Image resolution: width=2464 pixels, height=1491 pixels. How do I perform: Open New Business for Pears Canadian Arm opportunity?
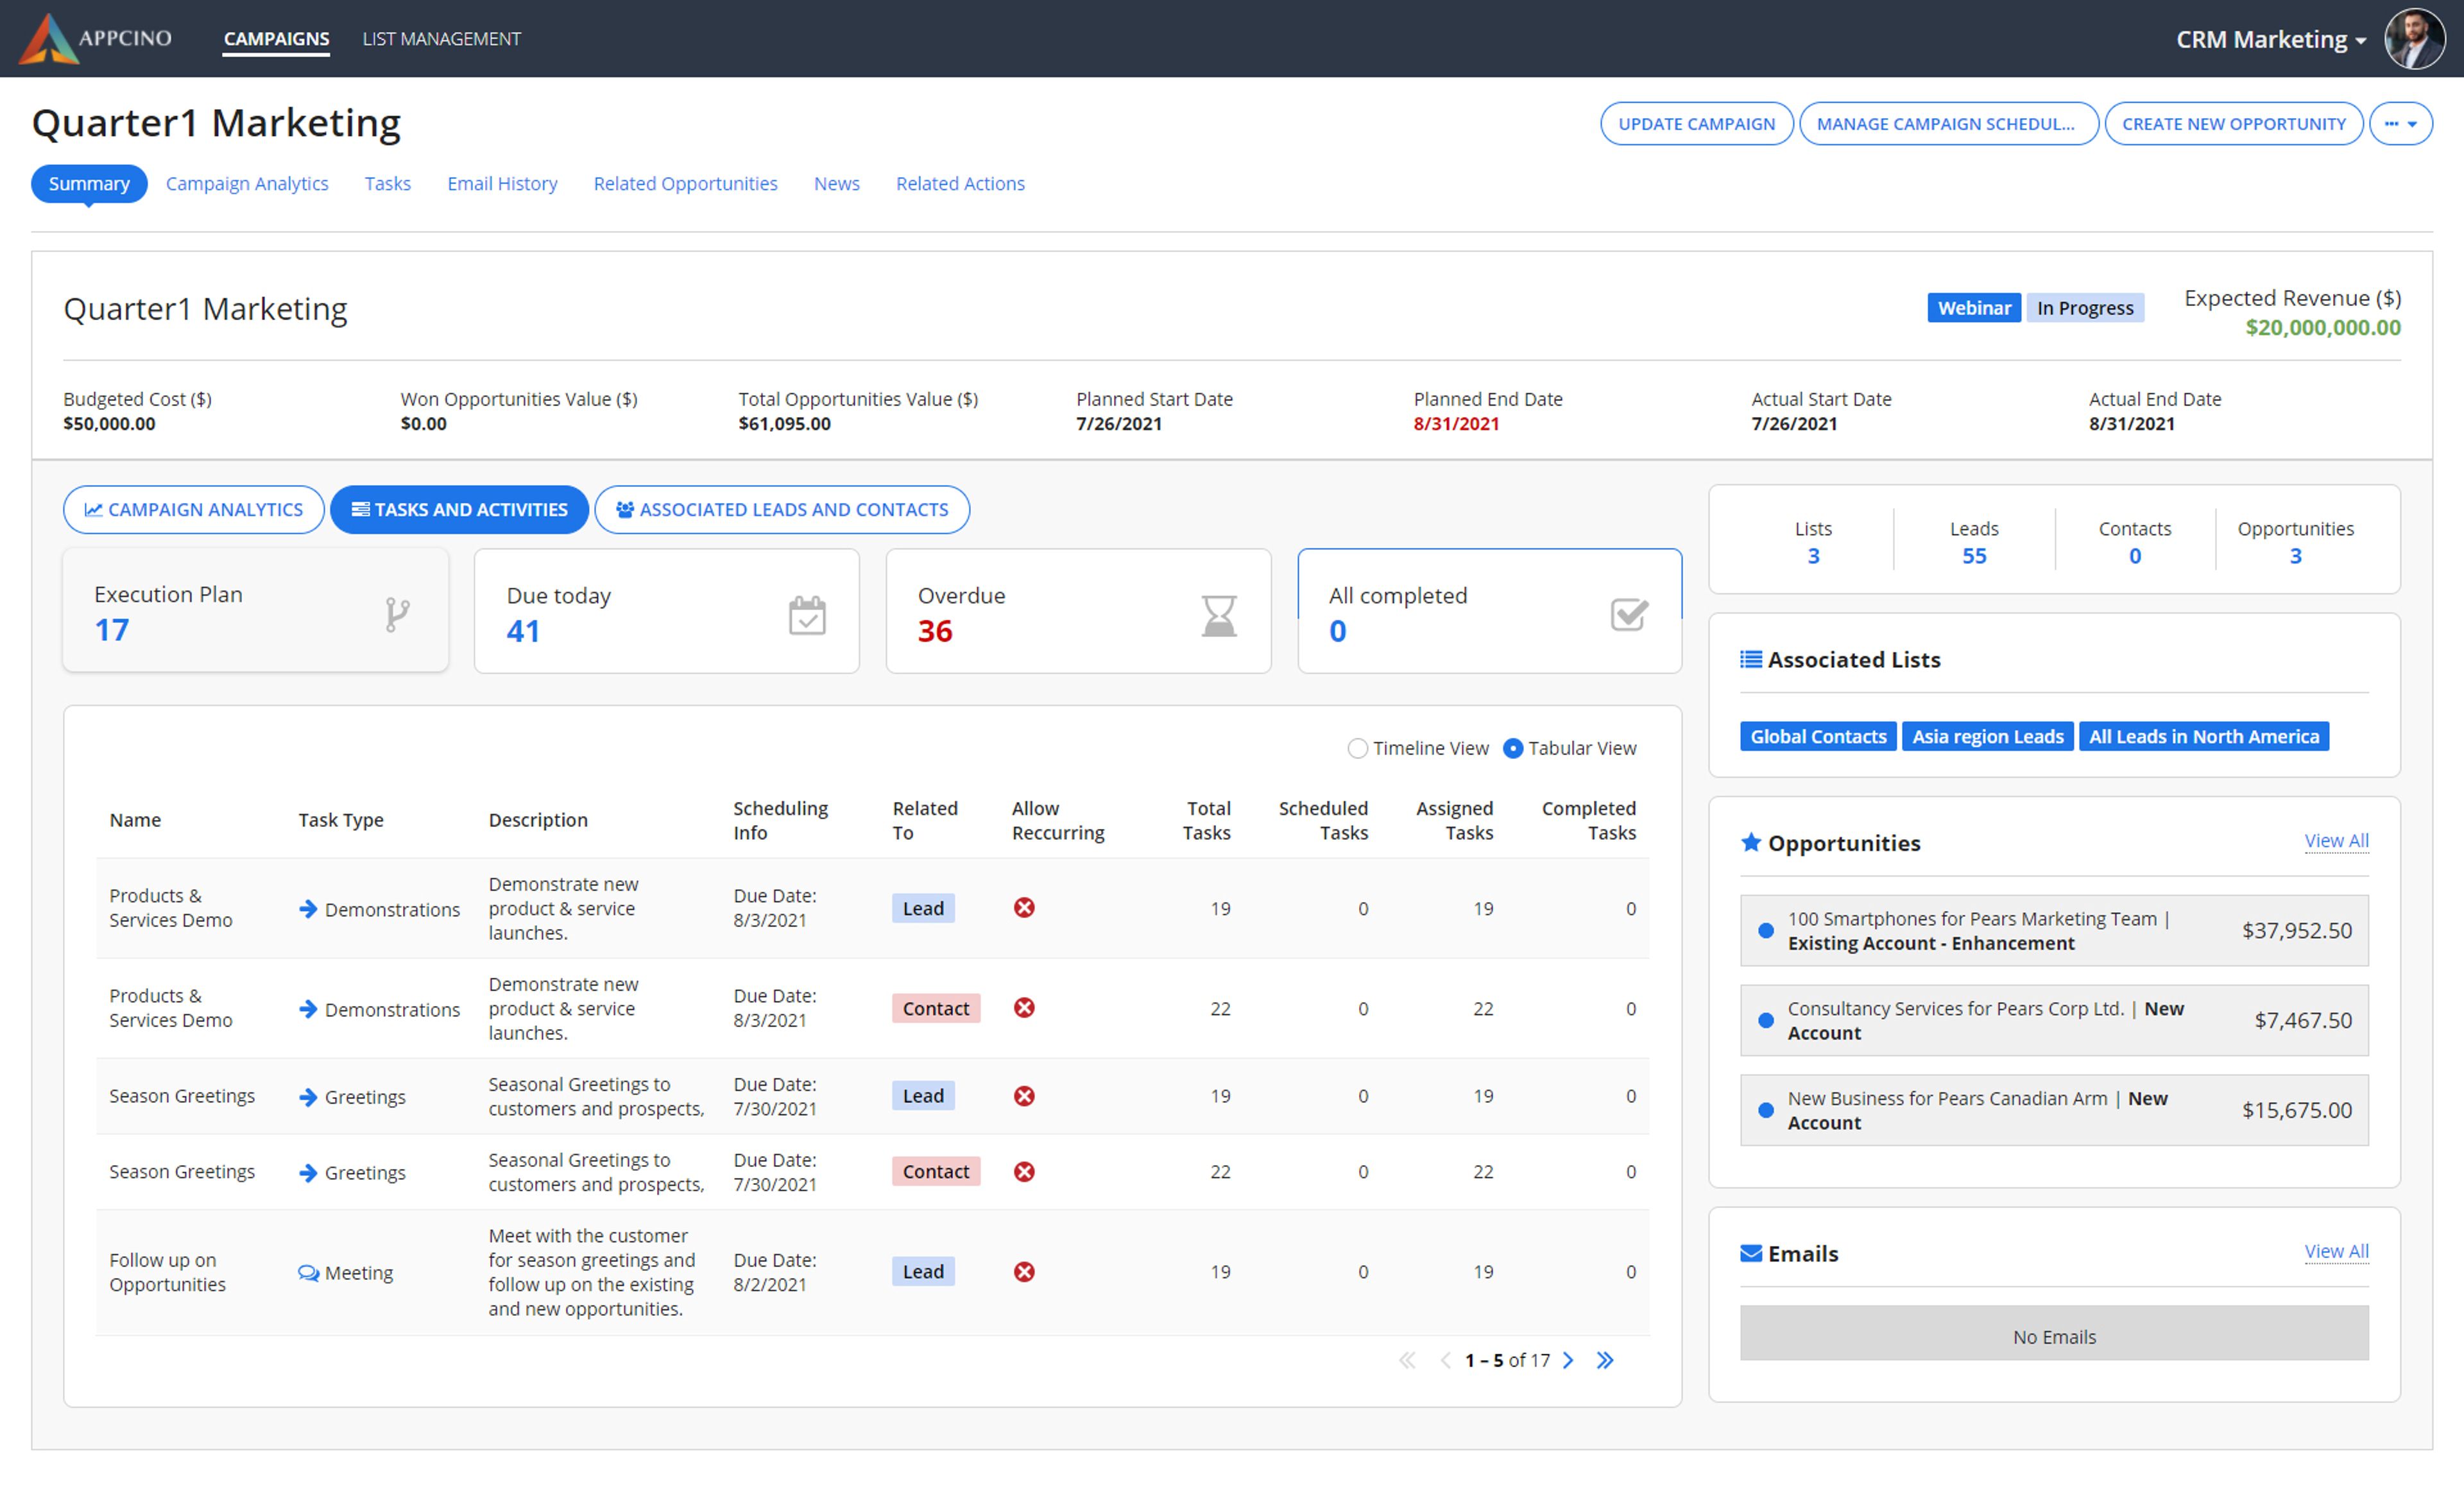click(x=2054, y=1110)
